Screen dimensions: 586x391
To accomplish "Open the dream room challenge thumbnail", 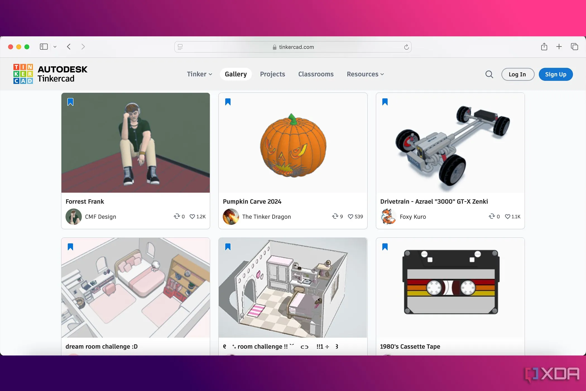I will [136, 288].
